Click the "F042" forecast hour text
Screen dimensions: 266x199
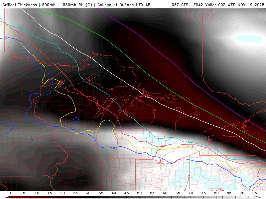(x=199, y=5)
